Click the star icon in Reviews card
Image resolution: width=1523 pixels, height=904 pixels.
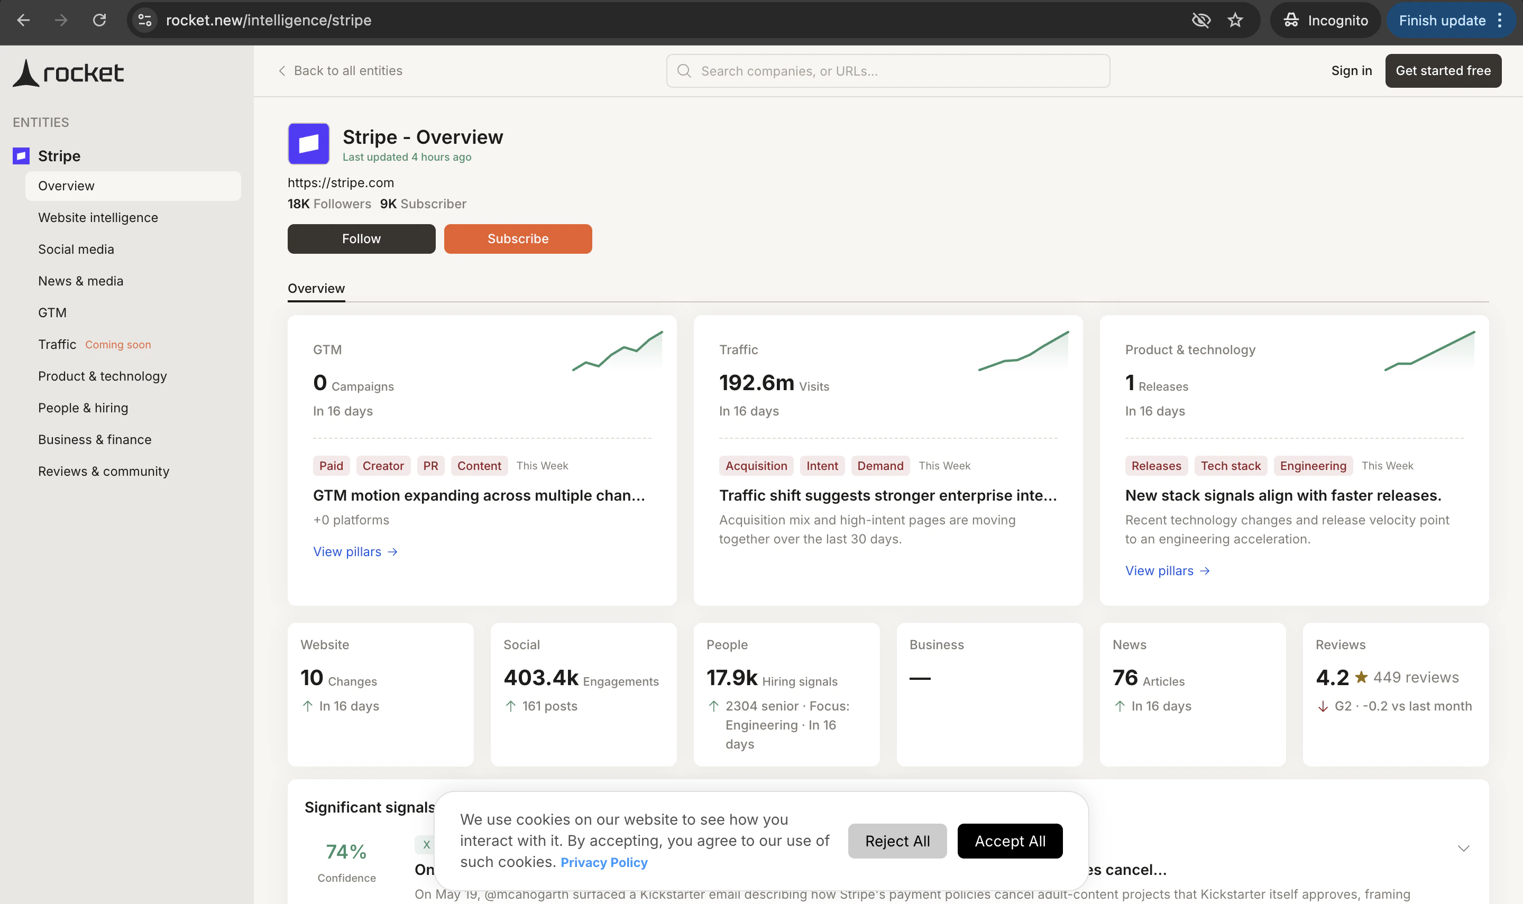click(1361, 677)
